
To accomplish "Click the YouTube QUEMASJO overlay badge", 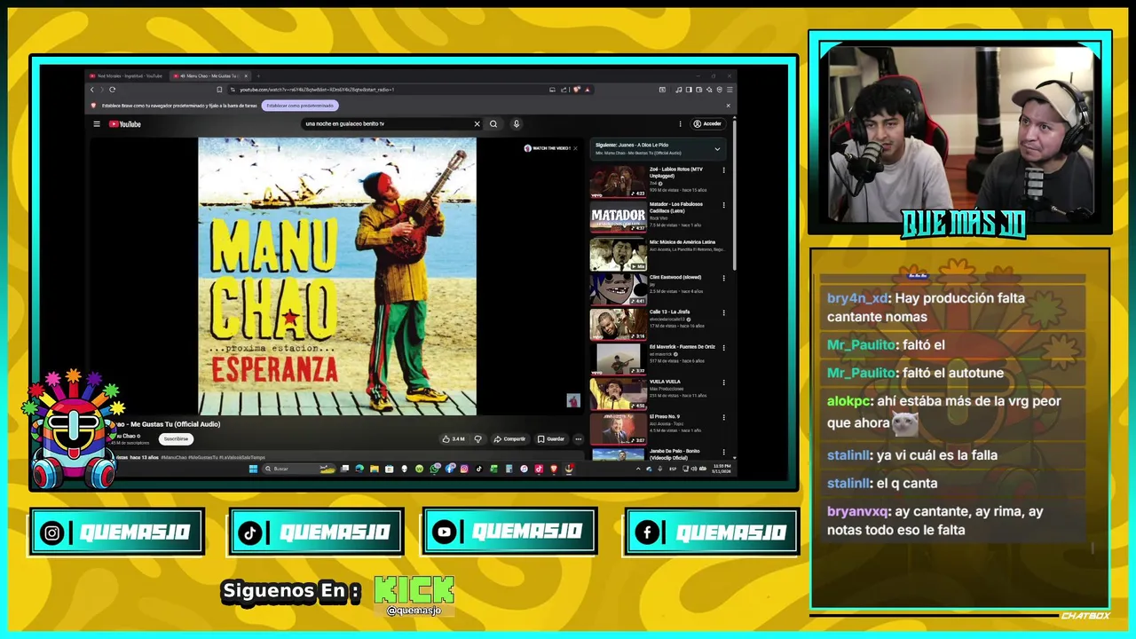I will click(x=509, y=531).
